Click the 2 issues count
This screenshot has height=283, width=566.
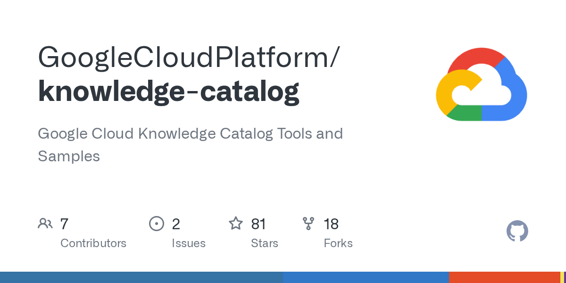[x=176, y=224]
